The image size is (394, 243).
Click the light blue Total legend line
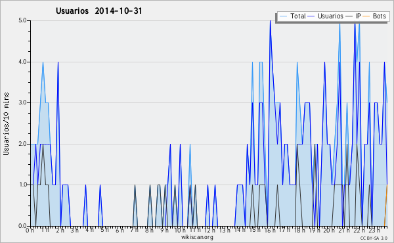pyautogui.click(x=283, y=16)
